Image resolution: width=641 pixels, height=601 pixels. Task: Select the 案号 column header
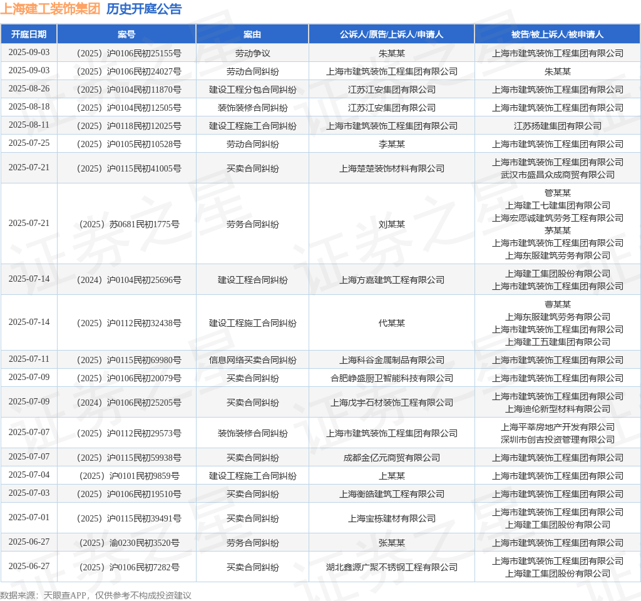[x=126, y=34]
